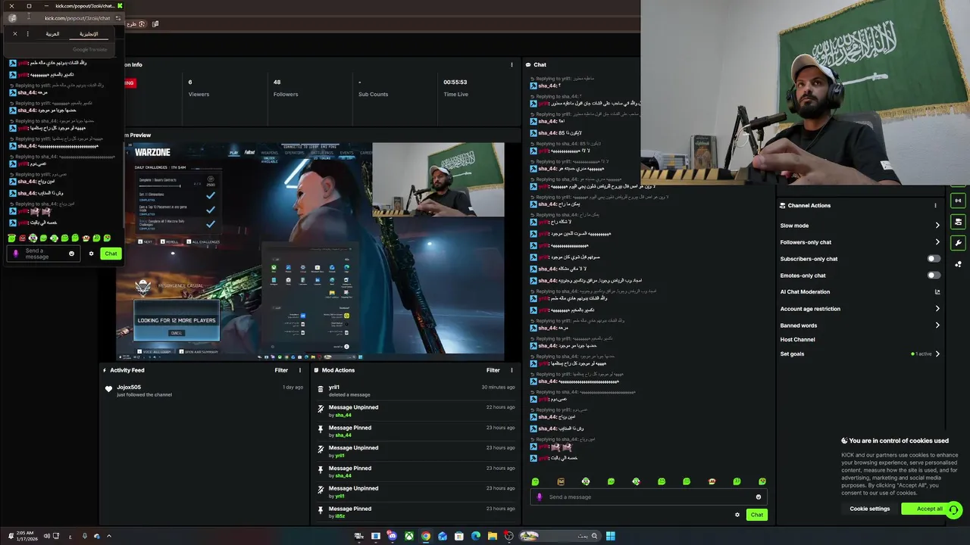Open Microsoft Edge from the taskbar

[476, 536]
